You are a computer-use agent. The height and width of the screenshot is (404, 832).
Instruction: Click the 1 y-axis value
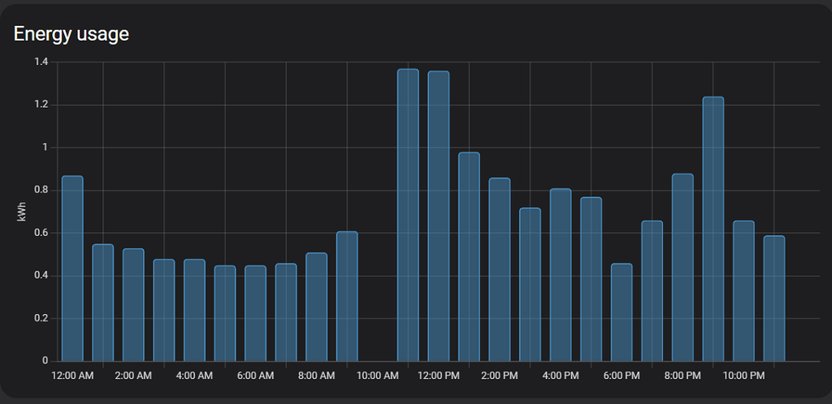point(45,148)
